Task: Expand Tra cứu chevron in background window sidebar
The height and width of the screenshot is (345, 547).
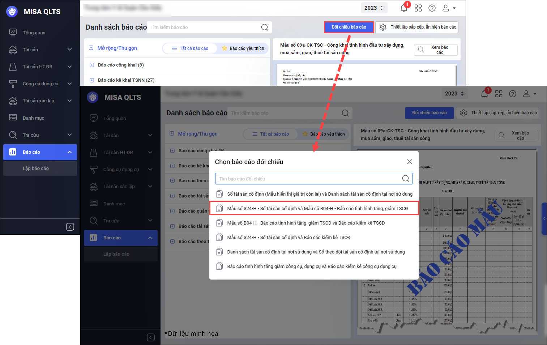Action: [x=70, y=135]
